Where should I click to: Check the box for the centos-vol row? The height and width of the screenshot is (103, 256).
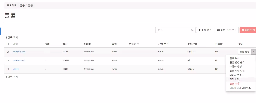[x=8, y=61]
